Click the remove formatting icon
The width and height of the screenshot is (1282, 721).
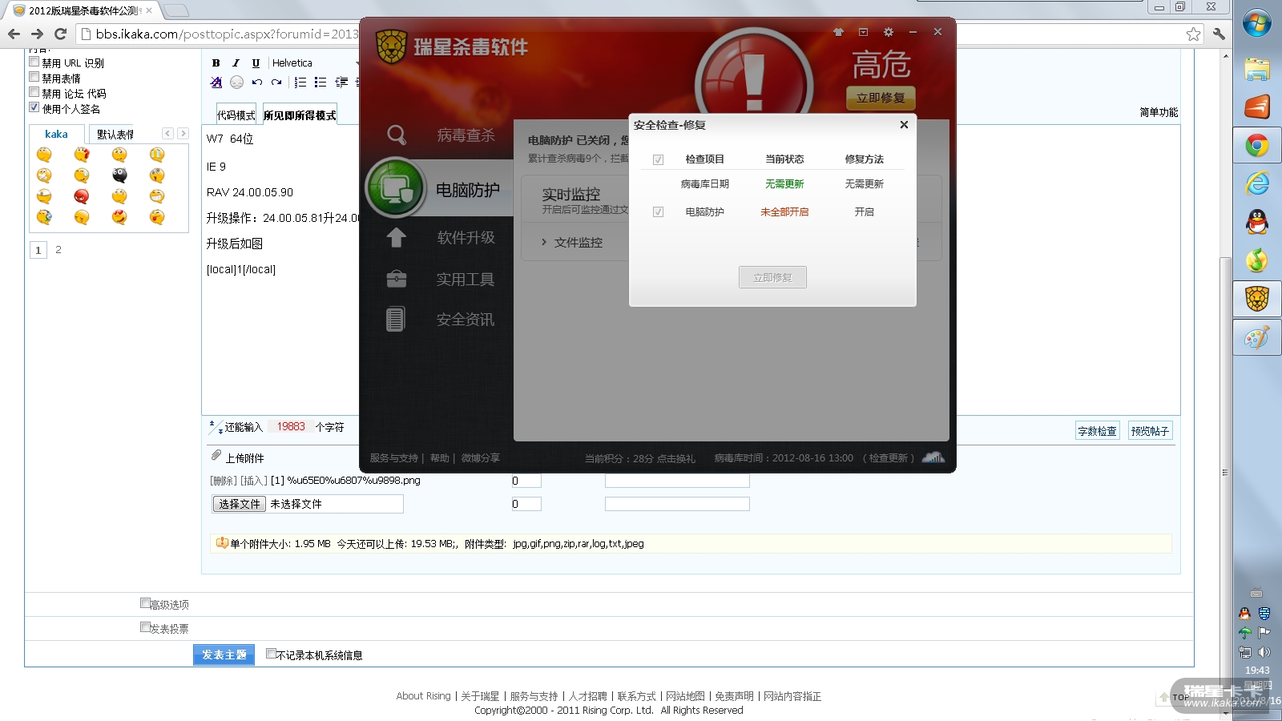click(x=216, y=82)
